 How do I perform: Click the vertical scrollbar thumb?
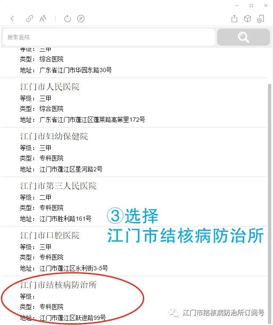[x=270, y=204]
